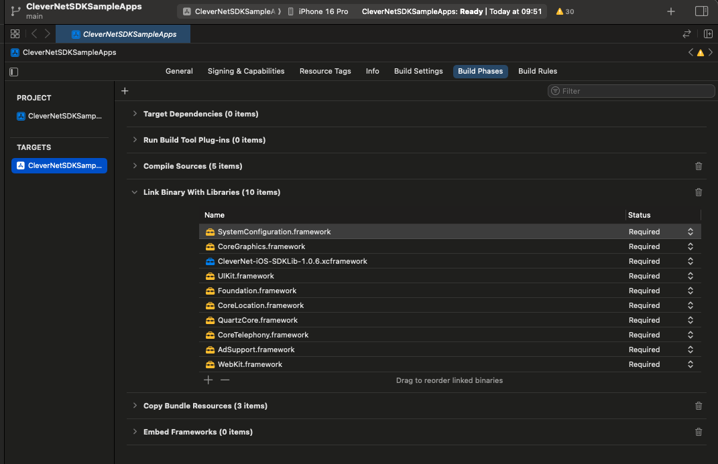Image resolution: width=718 pixels, height=464 pixels.
Task: Select the Build Phases tab
Action: pyautogui.click(x=481, y=72)
